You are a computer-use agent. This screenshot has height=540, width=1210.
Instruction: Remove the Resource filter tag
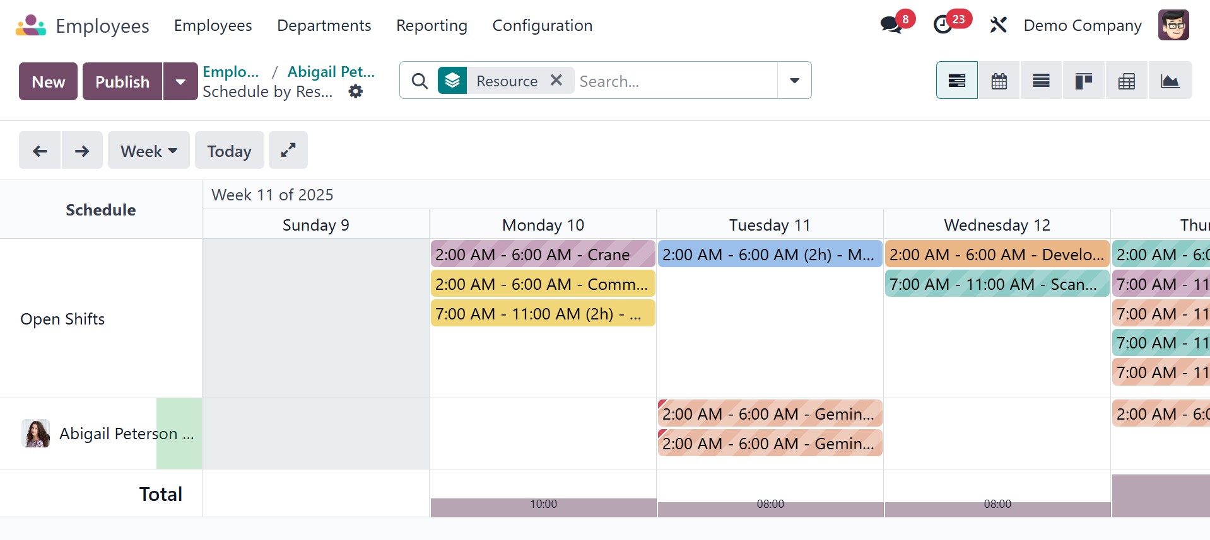(556, 80)
